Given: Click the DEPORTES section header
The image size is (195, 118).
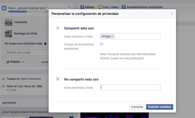Looking at the screenshot, I should pyautogui.click(x=9, y=103).
